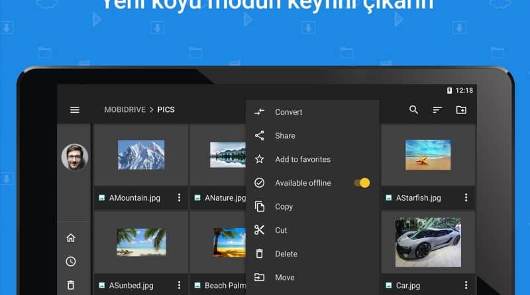
Task: Toggle the Available offline switch
Action: 362,183
